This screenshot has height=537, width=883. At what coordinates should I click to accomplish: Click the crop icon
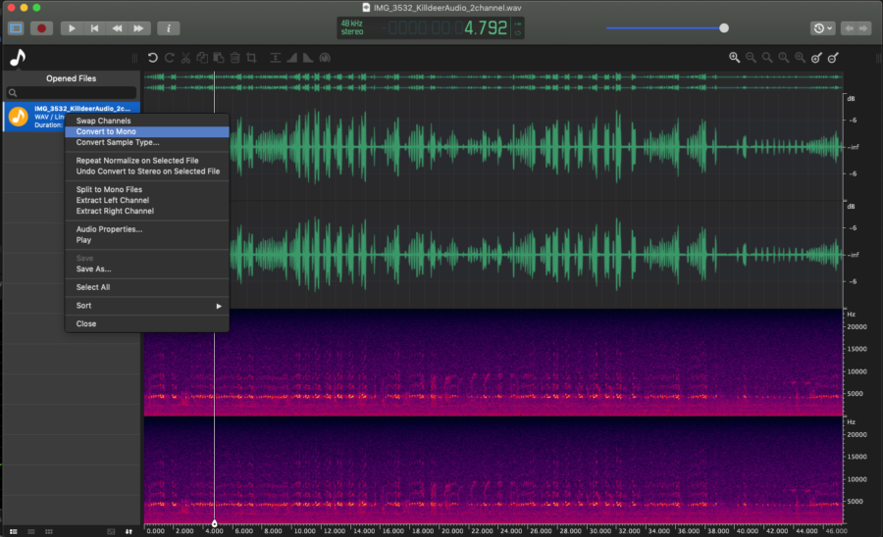(x=251, y=58)
